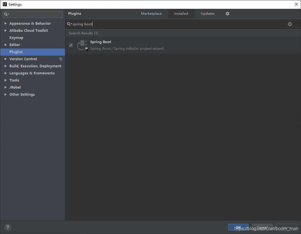Viewport: 301px width, 234px height.
Task: Switch to the Installed tab
Action: coord(181,14)
